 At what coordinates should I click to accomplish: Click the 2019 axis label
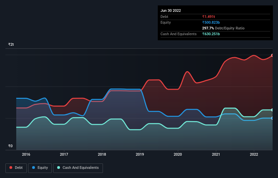click(x=140, y=154)
